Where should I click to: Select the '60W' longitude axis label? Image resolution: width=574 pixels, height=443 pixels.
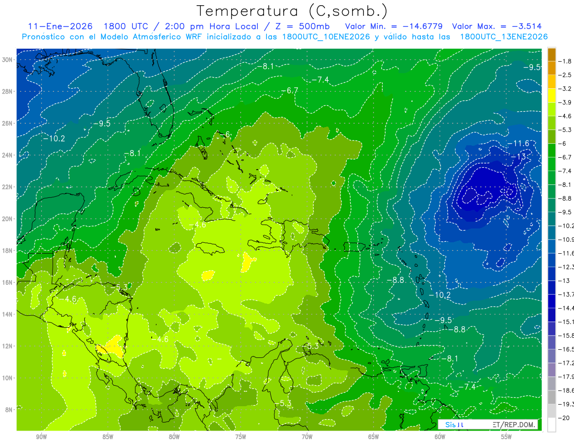click(x=440, y=437)
